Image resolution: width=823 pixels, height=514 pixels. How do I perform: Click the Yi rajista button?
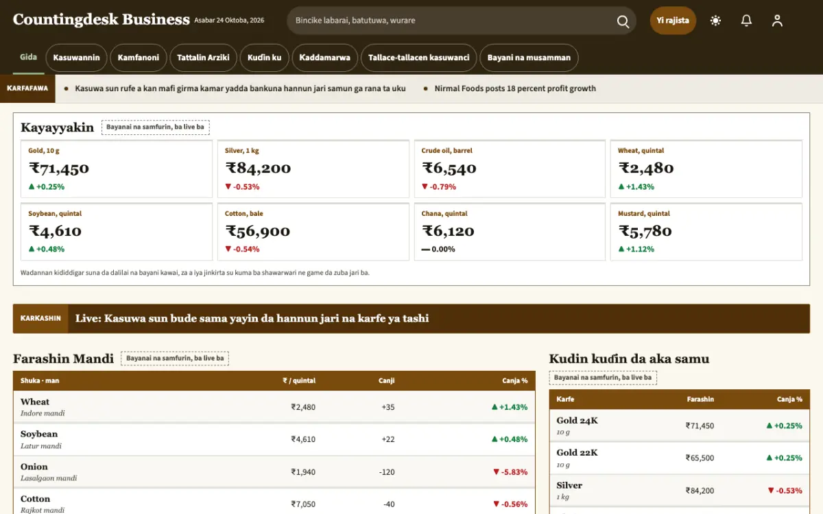673,21
